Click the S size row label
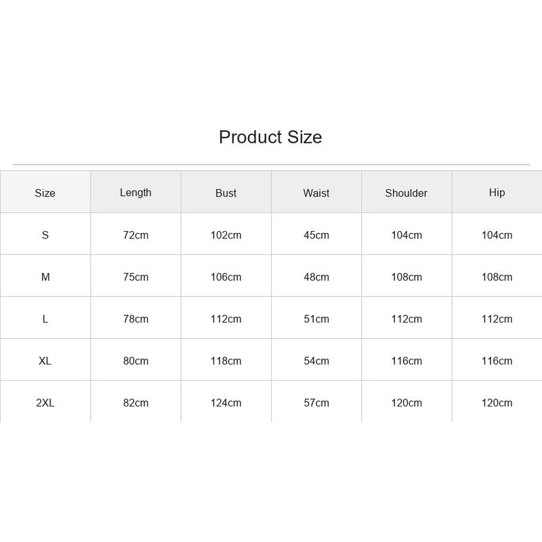Screen dimensions: 542x542 point(45,235)
